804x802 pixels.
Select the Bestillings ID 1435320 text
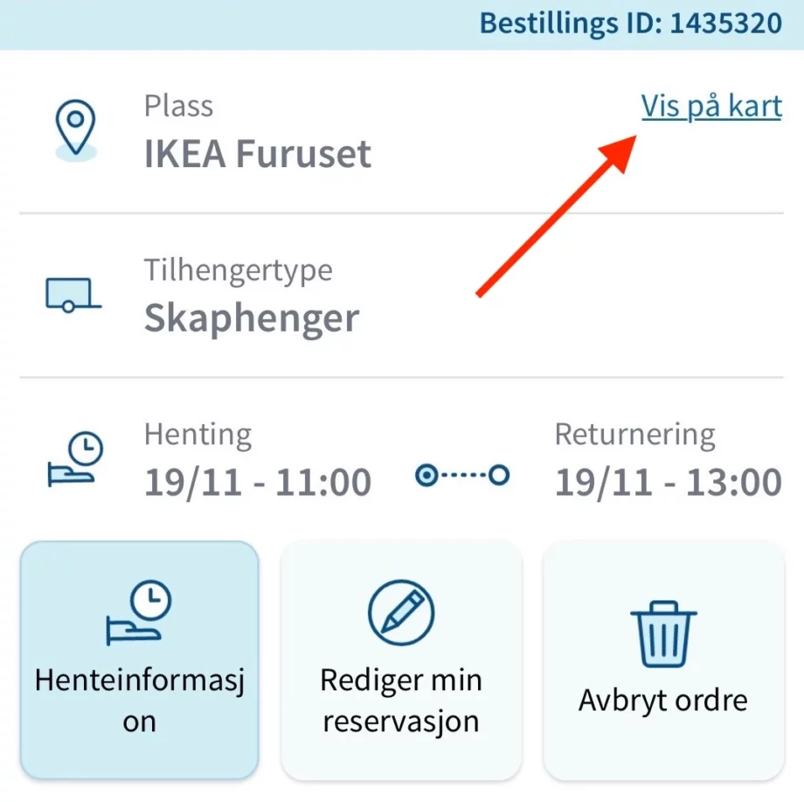(x=630, y=23)
